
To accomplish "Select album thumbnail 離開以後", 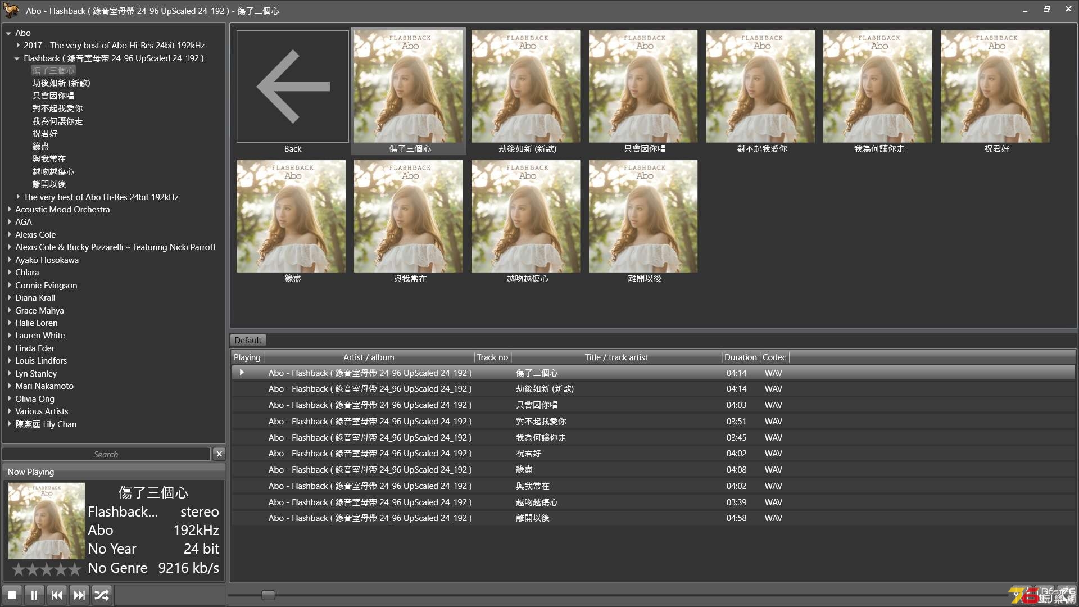I will tap(643, 216).
